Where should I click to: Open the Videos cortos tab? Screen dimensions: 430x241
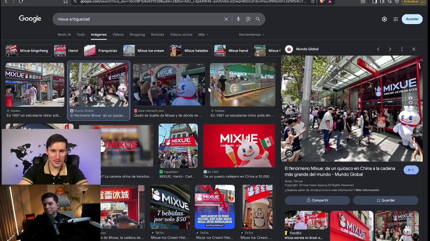(181, 34)
